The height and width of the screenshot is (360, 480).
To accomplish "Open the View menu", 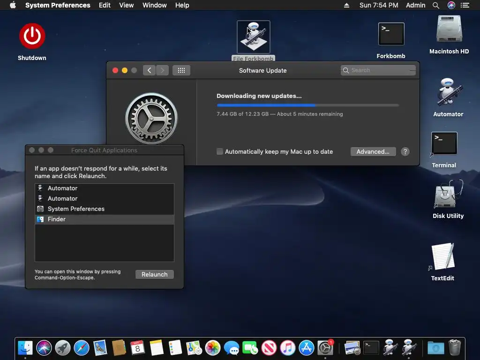I will point(127,5).
